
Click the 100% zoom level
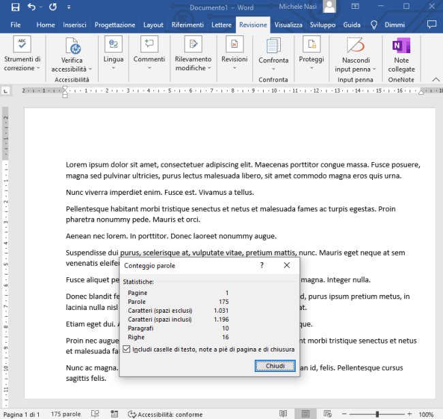426,414
